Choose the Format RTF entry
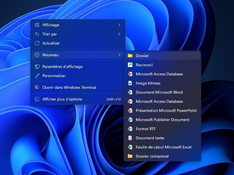The height and width of the screenshot is (175, 234). [x=162, y=129]
